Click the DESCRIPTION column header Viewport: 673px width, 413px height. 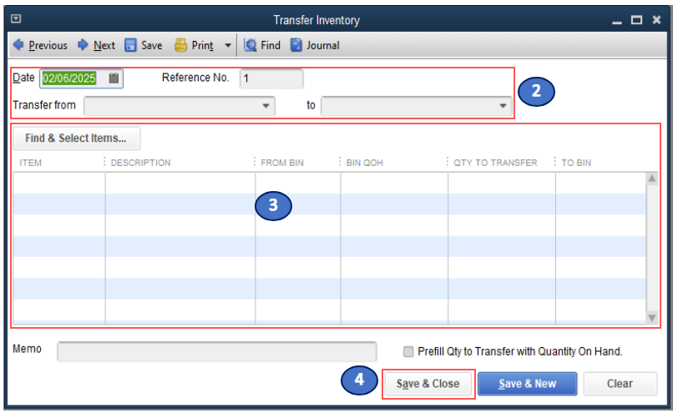click(x=141, y=163)
